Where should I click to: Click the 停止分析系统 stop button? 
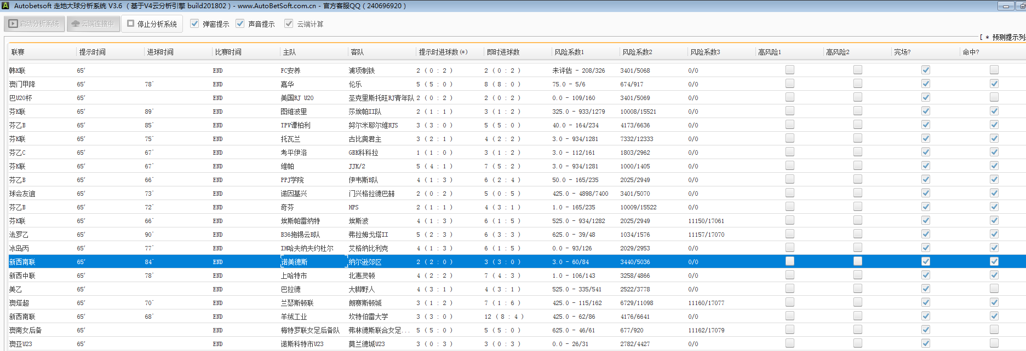coord(152,24)
